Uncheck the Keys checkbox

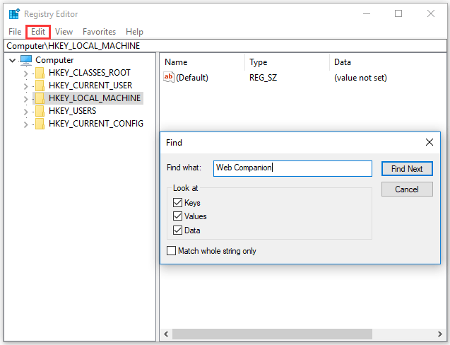point(177,202)
